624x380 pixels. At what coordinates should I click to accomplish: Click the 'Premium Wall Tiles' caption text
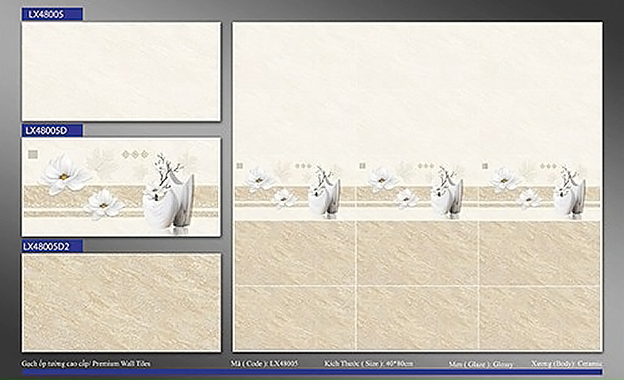pyautogui.click(x=122, y=363)
